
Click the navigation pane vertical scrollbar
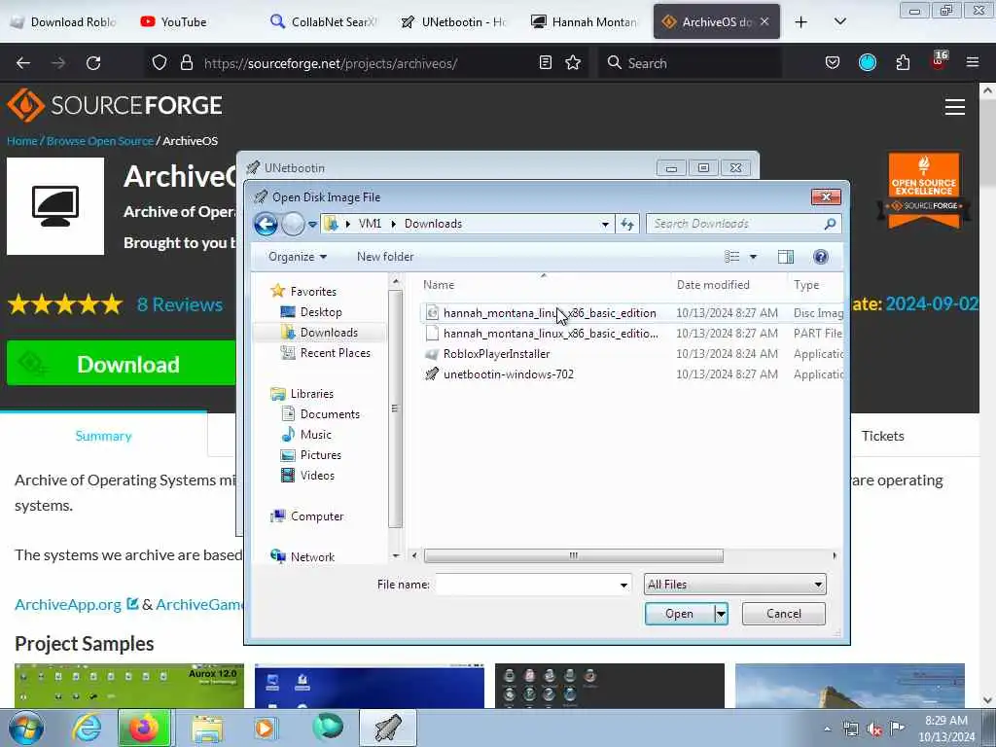click(x=395, y=409)
